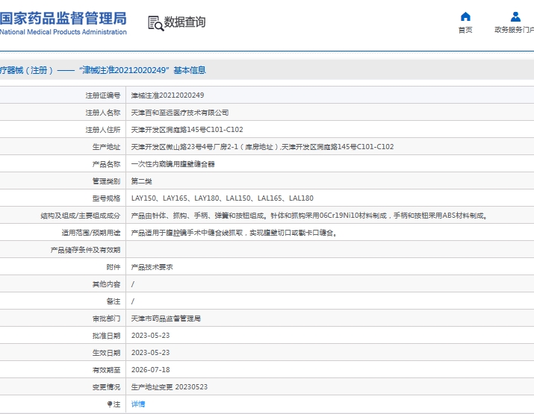Select management category 第二类
Image resolution: width=534 pixels, height=414 pixels.
click(x=141, y=181)
